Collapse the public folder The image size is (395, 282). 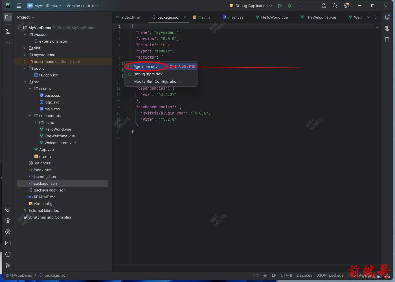click(x=25, y=68)
